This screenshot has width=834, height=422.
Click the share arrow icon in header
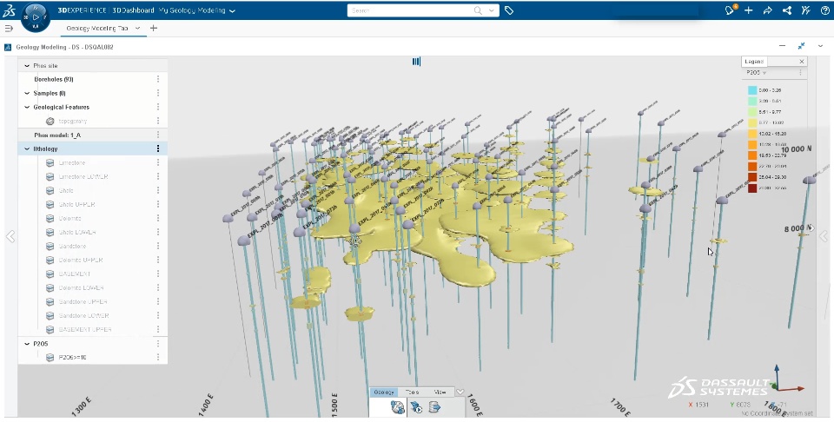(x=767, y=10)
